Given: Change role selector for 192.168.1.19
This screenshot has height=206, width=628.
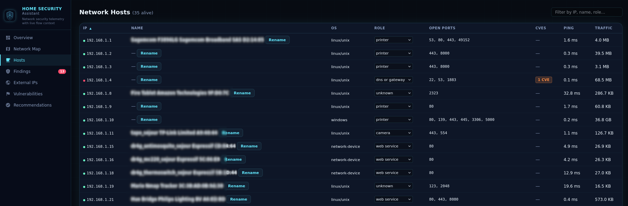Looking at the screenshot, I should tap(393, 186).
